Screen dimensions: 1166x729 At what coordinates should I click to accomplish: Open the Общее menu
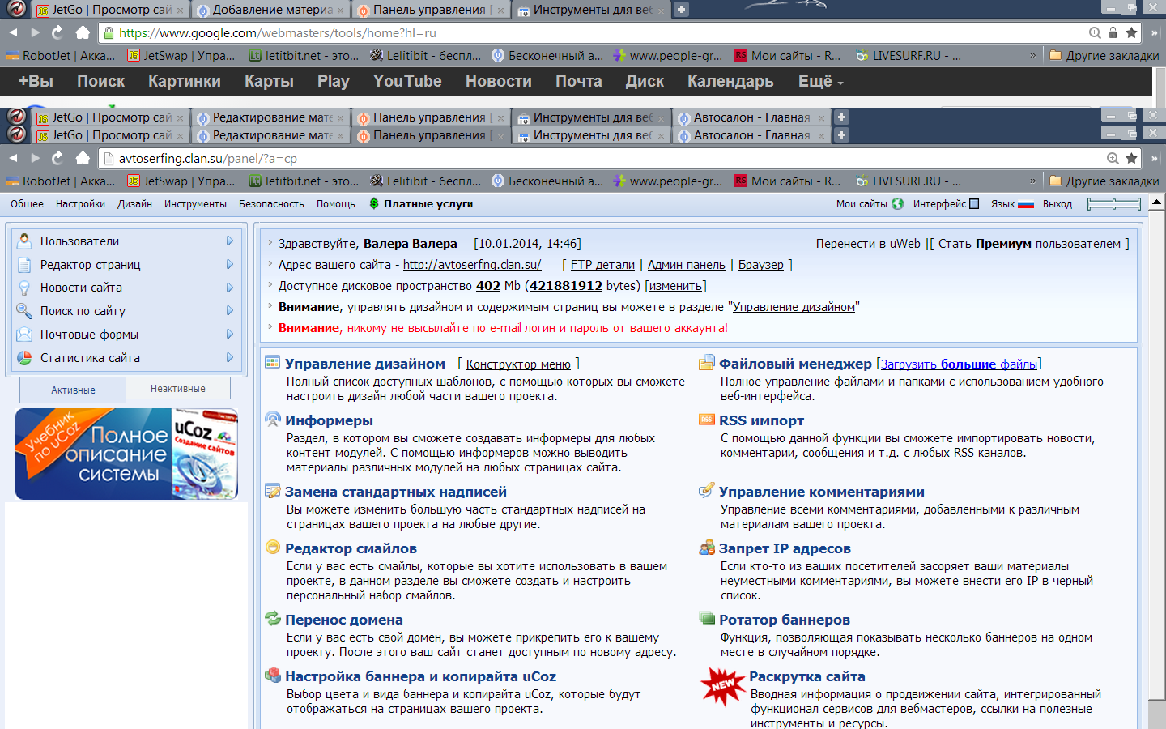27,203
